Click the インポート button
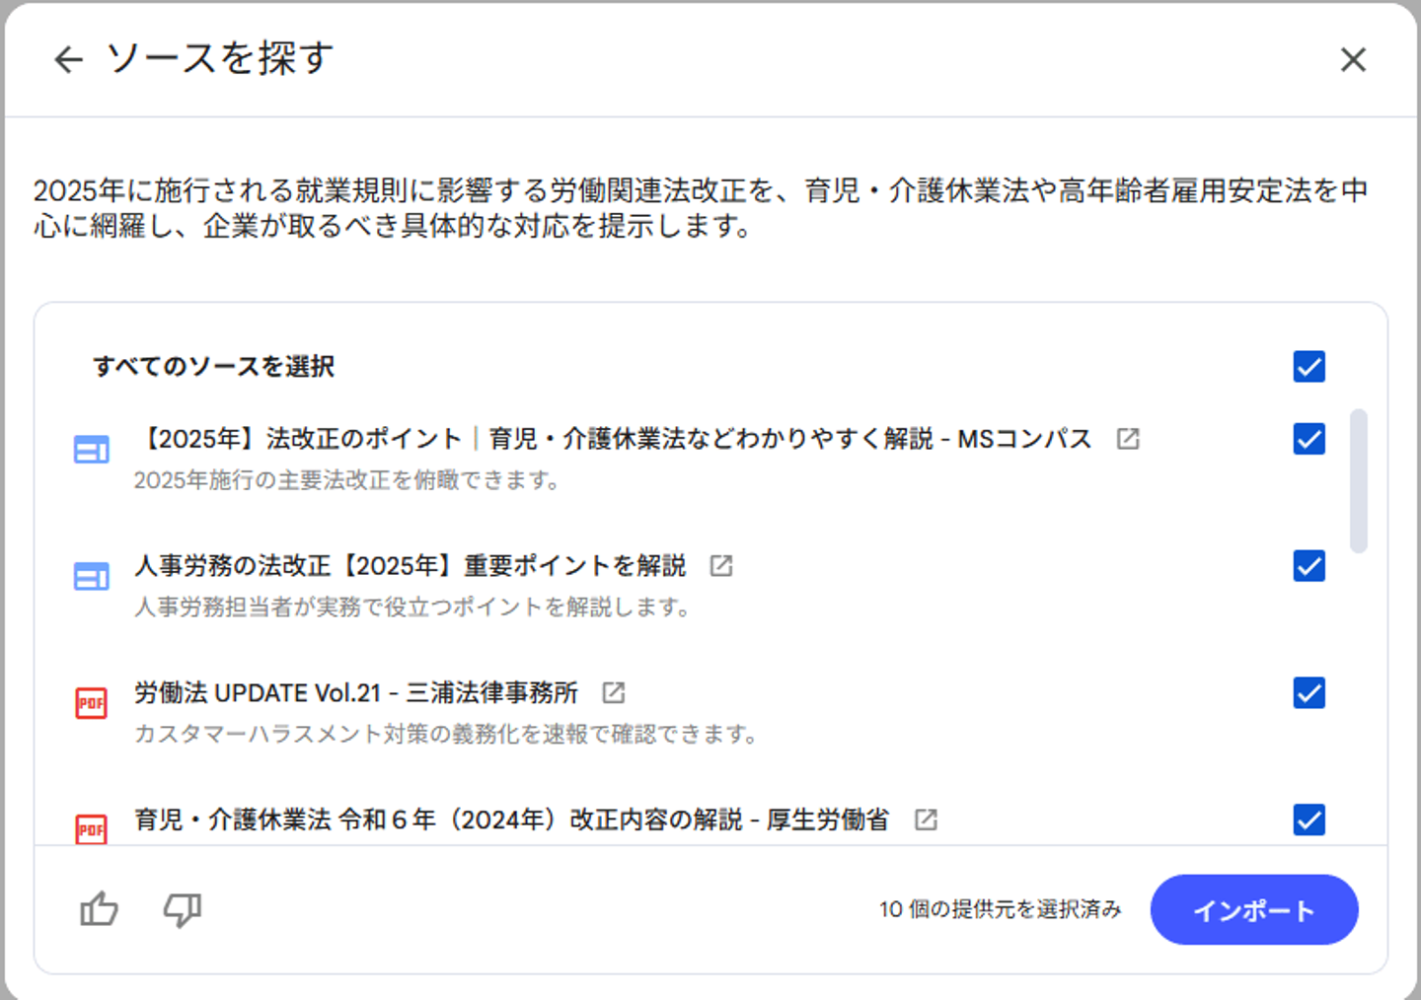The height and width of the screenshot is (1000, 1421). 1254,909
